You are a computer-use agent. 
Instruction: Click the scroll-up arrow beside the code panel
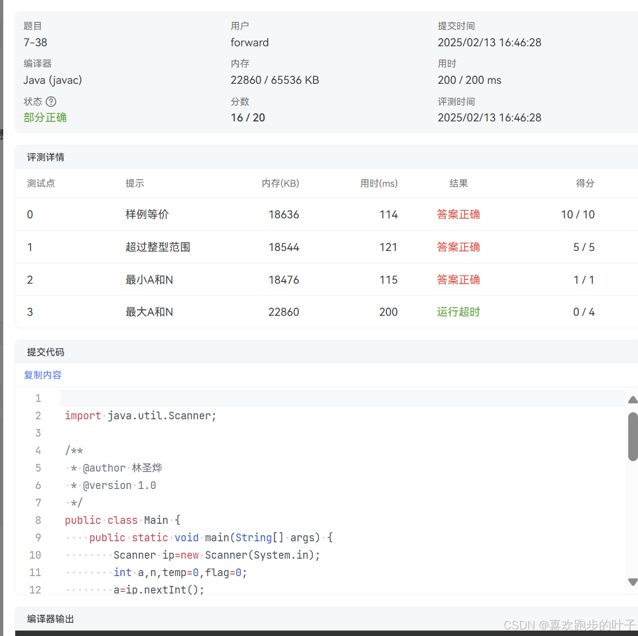[x=633, y=400]
